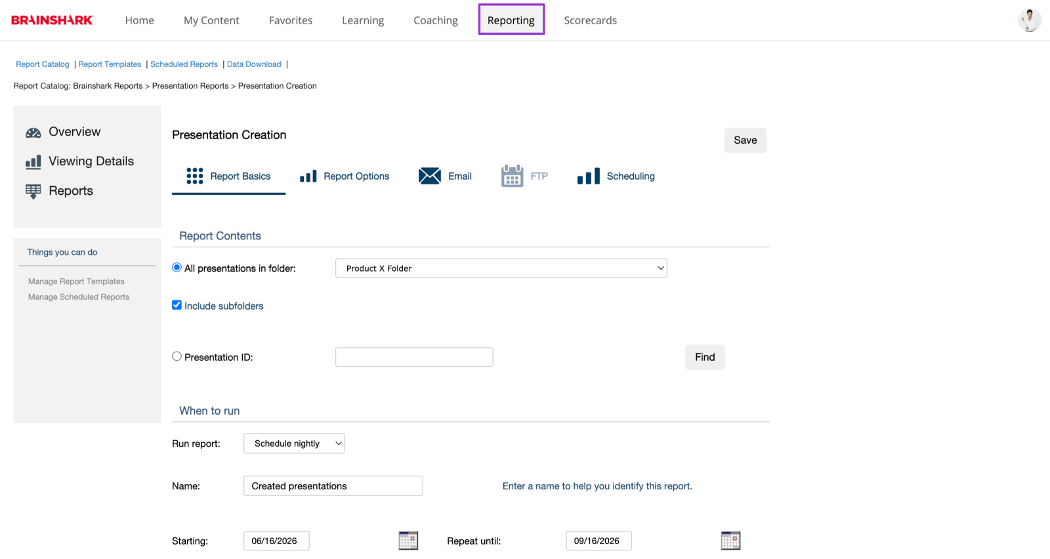Click the Things you can do heading

click(62, 252)
